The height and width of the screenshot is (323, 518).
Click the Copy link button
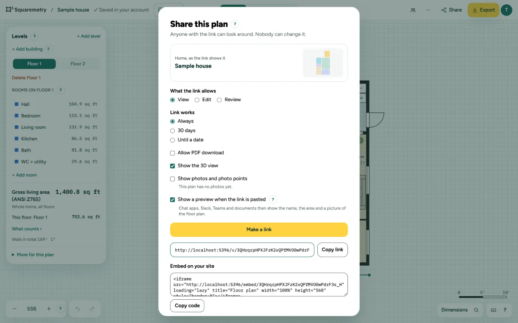click(332, 250)
